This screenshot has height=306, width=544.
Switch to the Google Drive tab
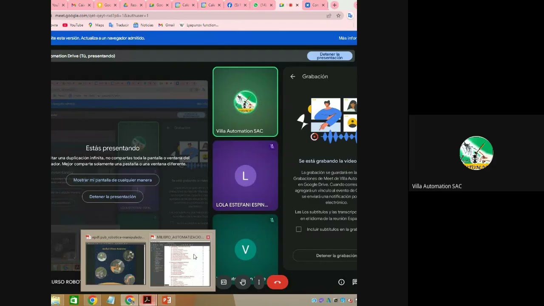(133, 5)
